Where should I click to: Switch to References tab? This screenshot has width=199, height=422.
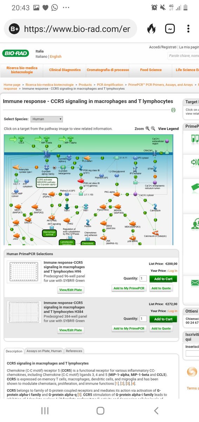(74, 351)
